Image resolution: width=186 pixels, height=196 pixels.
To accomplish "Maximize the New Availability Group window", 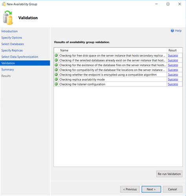I will click(x=168, y=4).
